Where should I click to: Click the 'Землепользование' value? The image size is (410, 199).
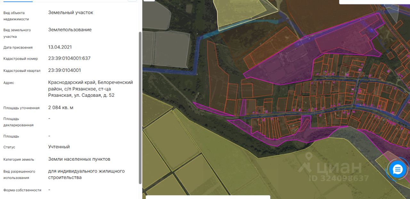70,30
